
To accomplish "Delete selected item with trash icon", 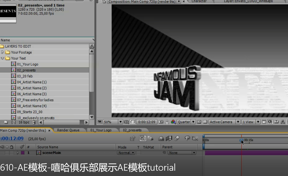I will click(34, 122).
